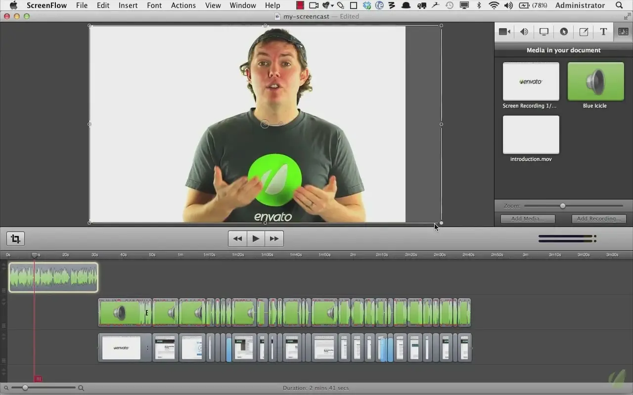Screen dimensions: 633x395
Task: Adjust the media library Zoom slider
Action: click(562, 206)
